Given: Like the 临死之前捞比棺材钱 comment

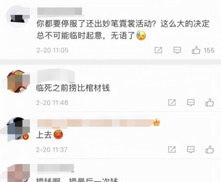Looking at the screenshot, I should click(210, 102).
